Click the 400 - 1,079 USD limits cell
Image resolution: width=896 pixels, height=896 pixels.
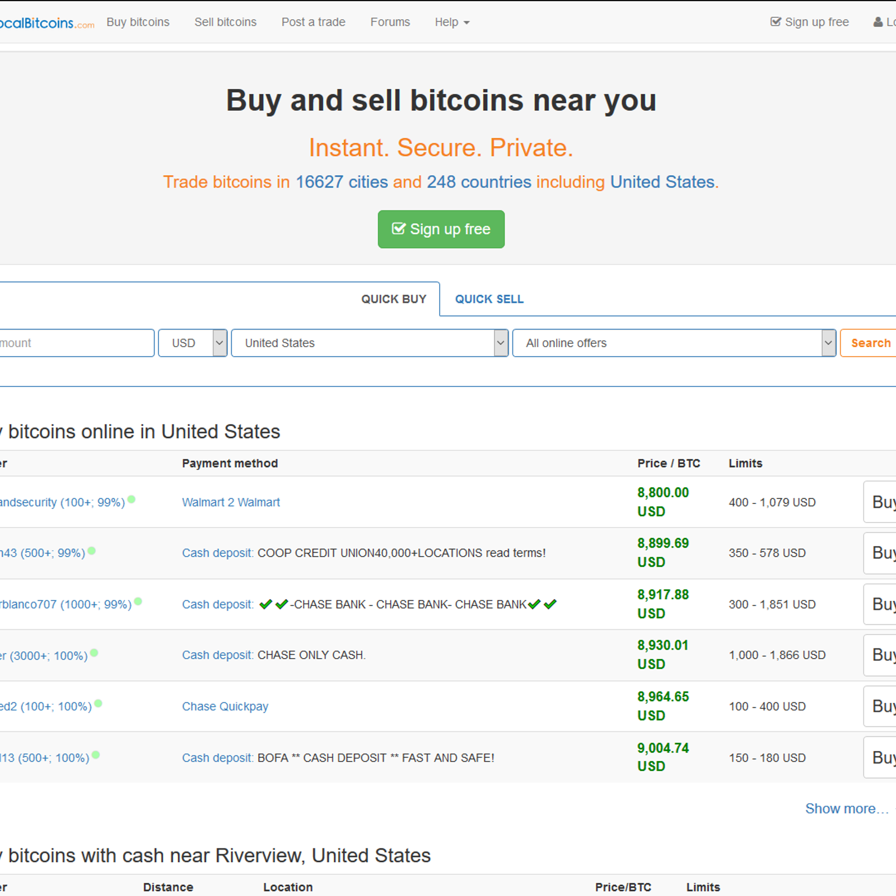click(772, 502)
